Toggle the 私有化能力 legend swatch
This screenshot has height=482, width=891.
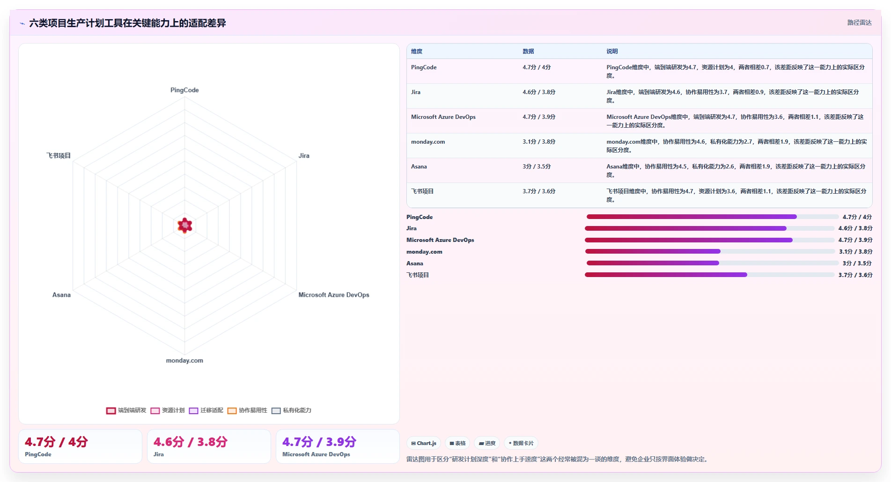(276, 410)
